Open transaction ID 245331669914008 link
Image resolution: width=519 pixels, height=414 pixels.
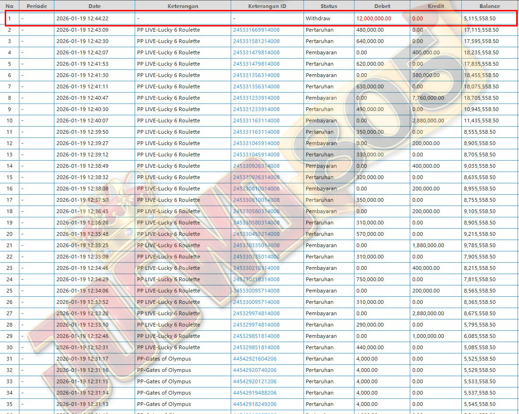click(x=256, y=30)
